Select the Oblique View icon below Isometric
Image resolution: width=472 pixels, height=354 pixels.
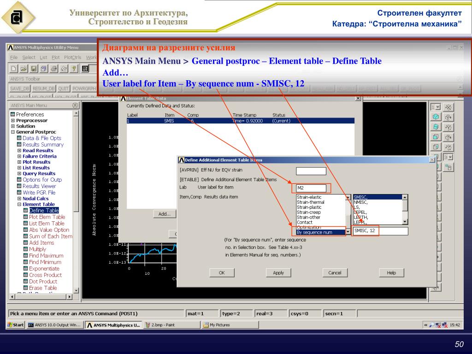coord(436,127)
